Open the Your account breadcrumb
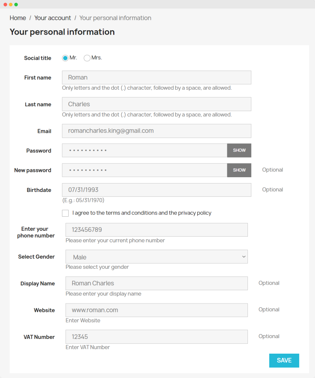 (52, 18)
